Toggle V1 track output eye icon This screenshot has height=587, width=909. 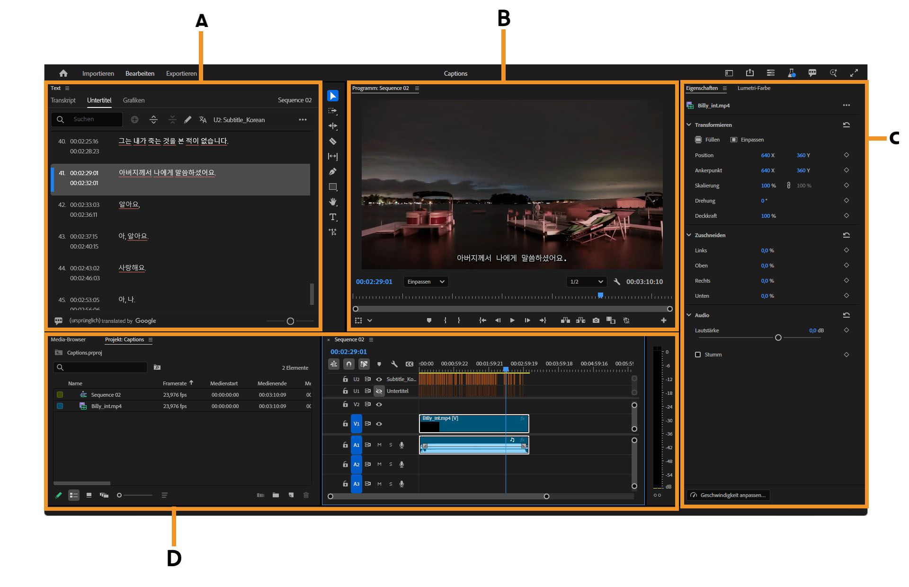coord(379,424)
